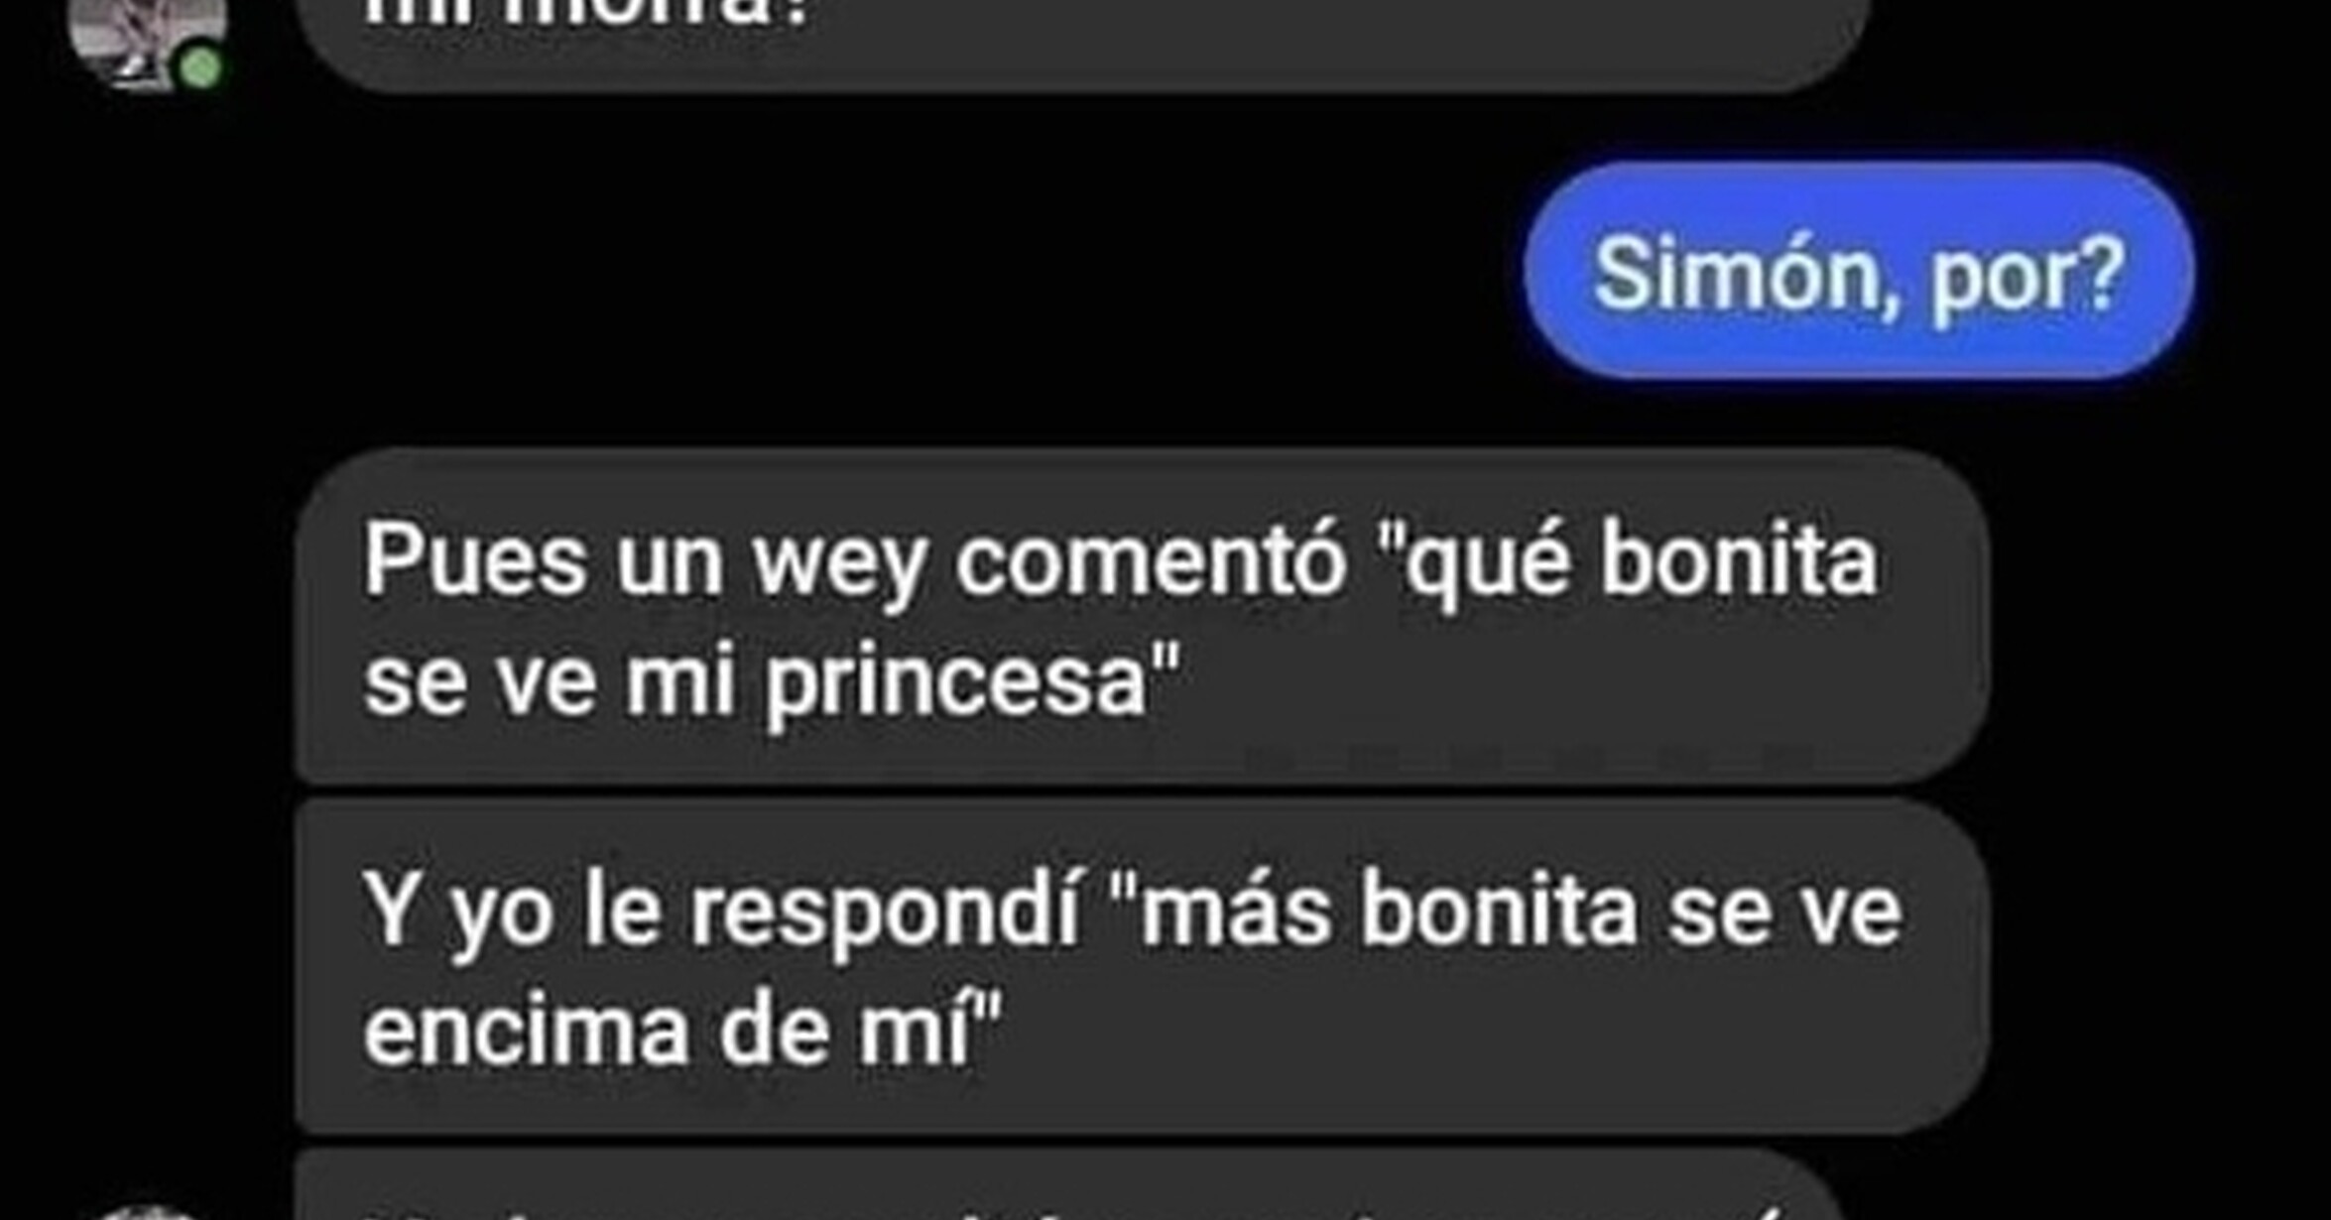The width and height of the screenshot is (2331, 1220).
Task: Select the word "comentó" in the gray message
Action: 1151,559
